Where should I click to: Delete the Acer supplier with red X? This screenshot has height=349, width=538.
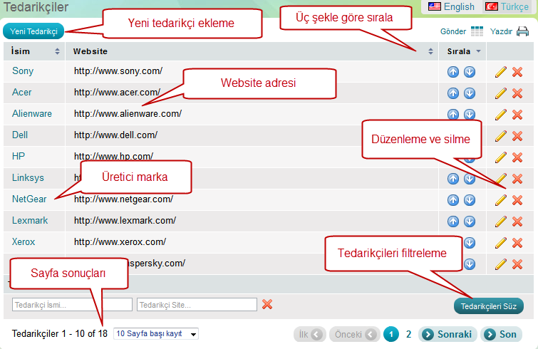point(517,93)
